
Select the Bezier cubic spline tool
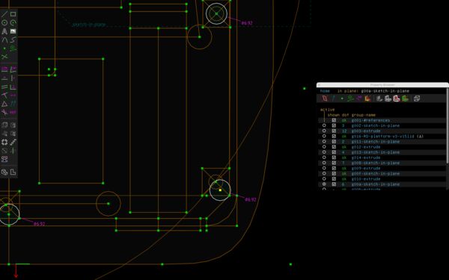pyautogui.click(x=13, y=40)
